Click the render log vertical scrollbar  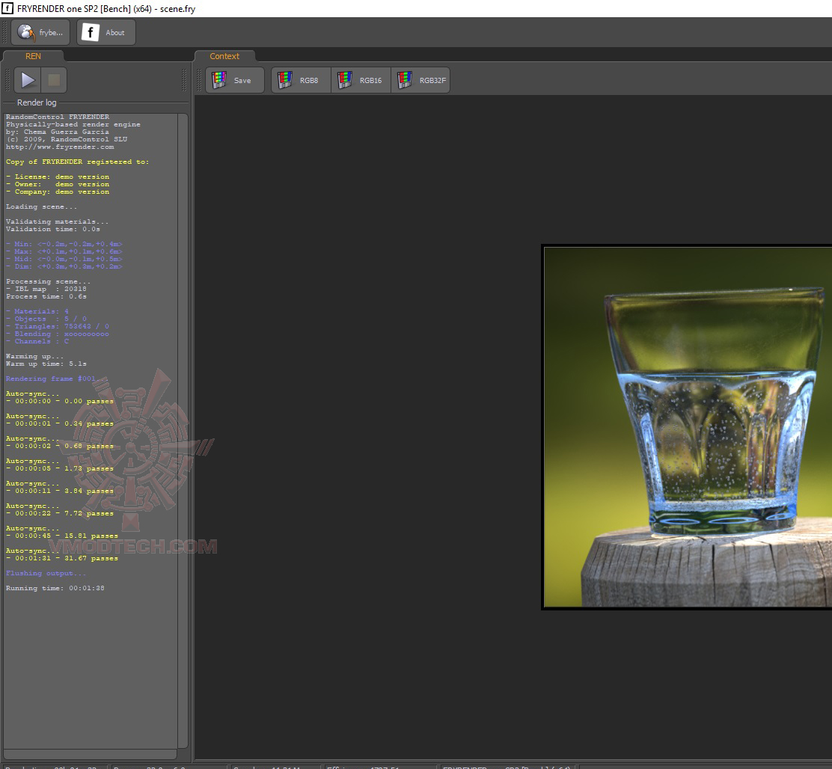183,430
